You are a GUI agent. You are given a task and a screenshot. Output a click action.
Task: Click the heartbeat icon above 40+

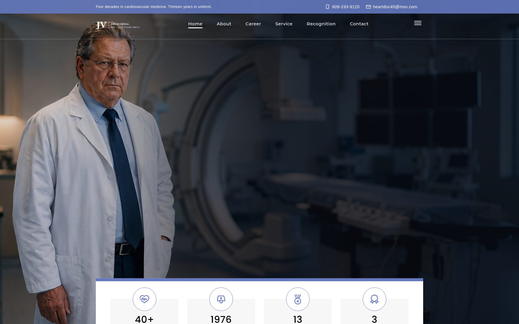click(144, 299)
